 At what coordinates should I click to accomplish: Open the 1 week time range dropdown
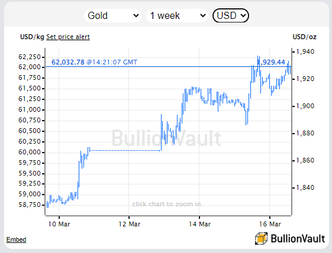[x=177, y=15]
